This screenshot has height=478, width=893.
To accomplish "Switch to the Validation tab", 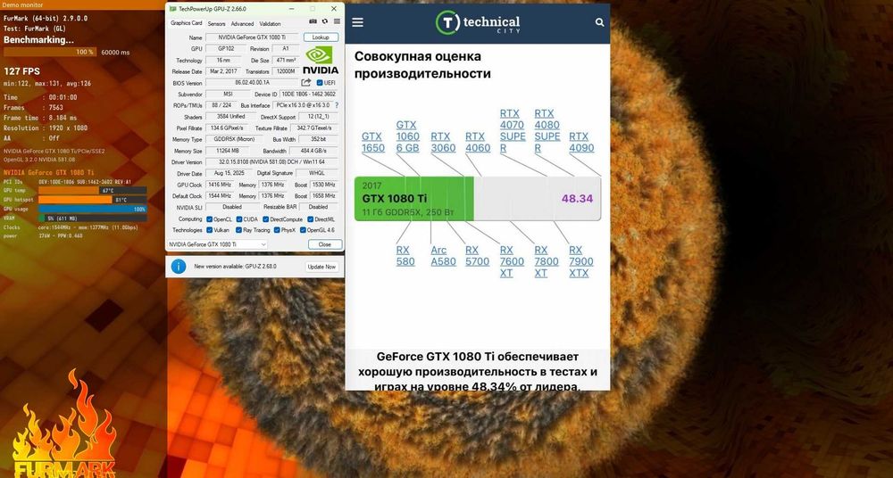I will 270,24.
